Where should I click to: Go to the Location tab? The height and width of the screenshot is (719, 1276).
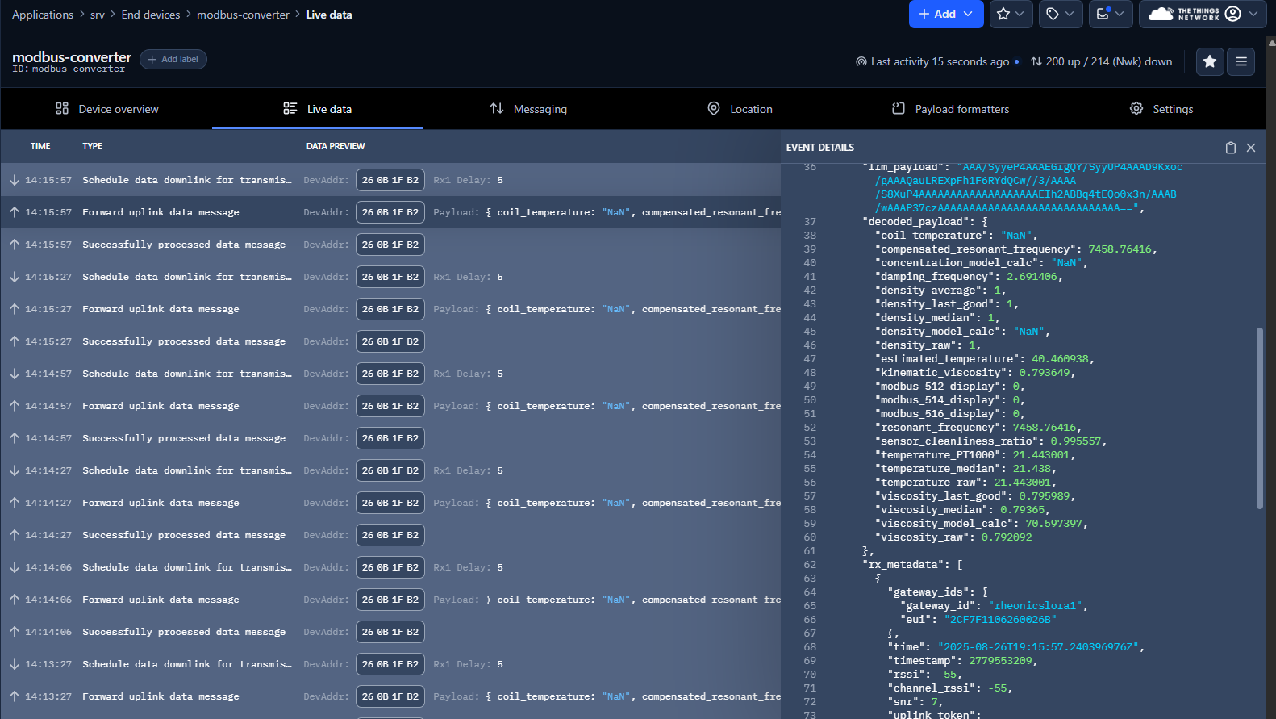point(740,109)
